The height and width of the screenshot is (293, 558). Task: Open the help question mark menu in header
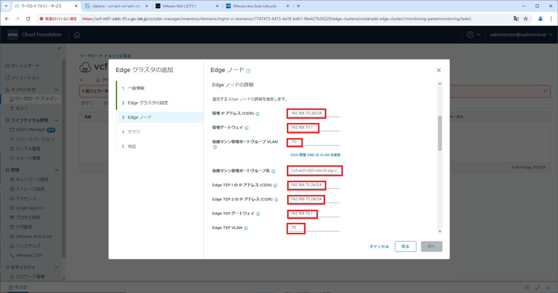(473, 35)
